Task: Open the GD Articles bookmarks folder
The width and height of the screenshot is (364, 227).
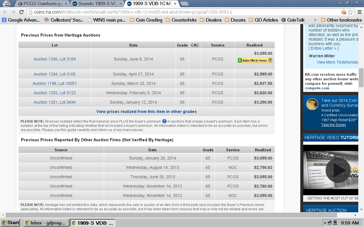Action: [263, 20]
